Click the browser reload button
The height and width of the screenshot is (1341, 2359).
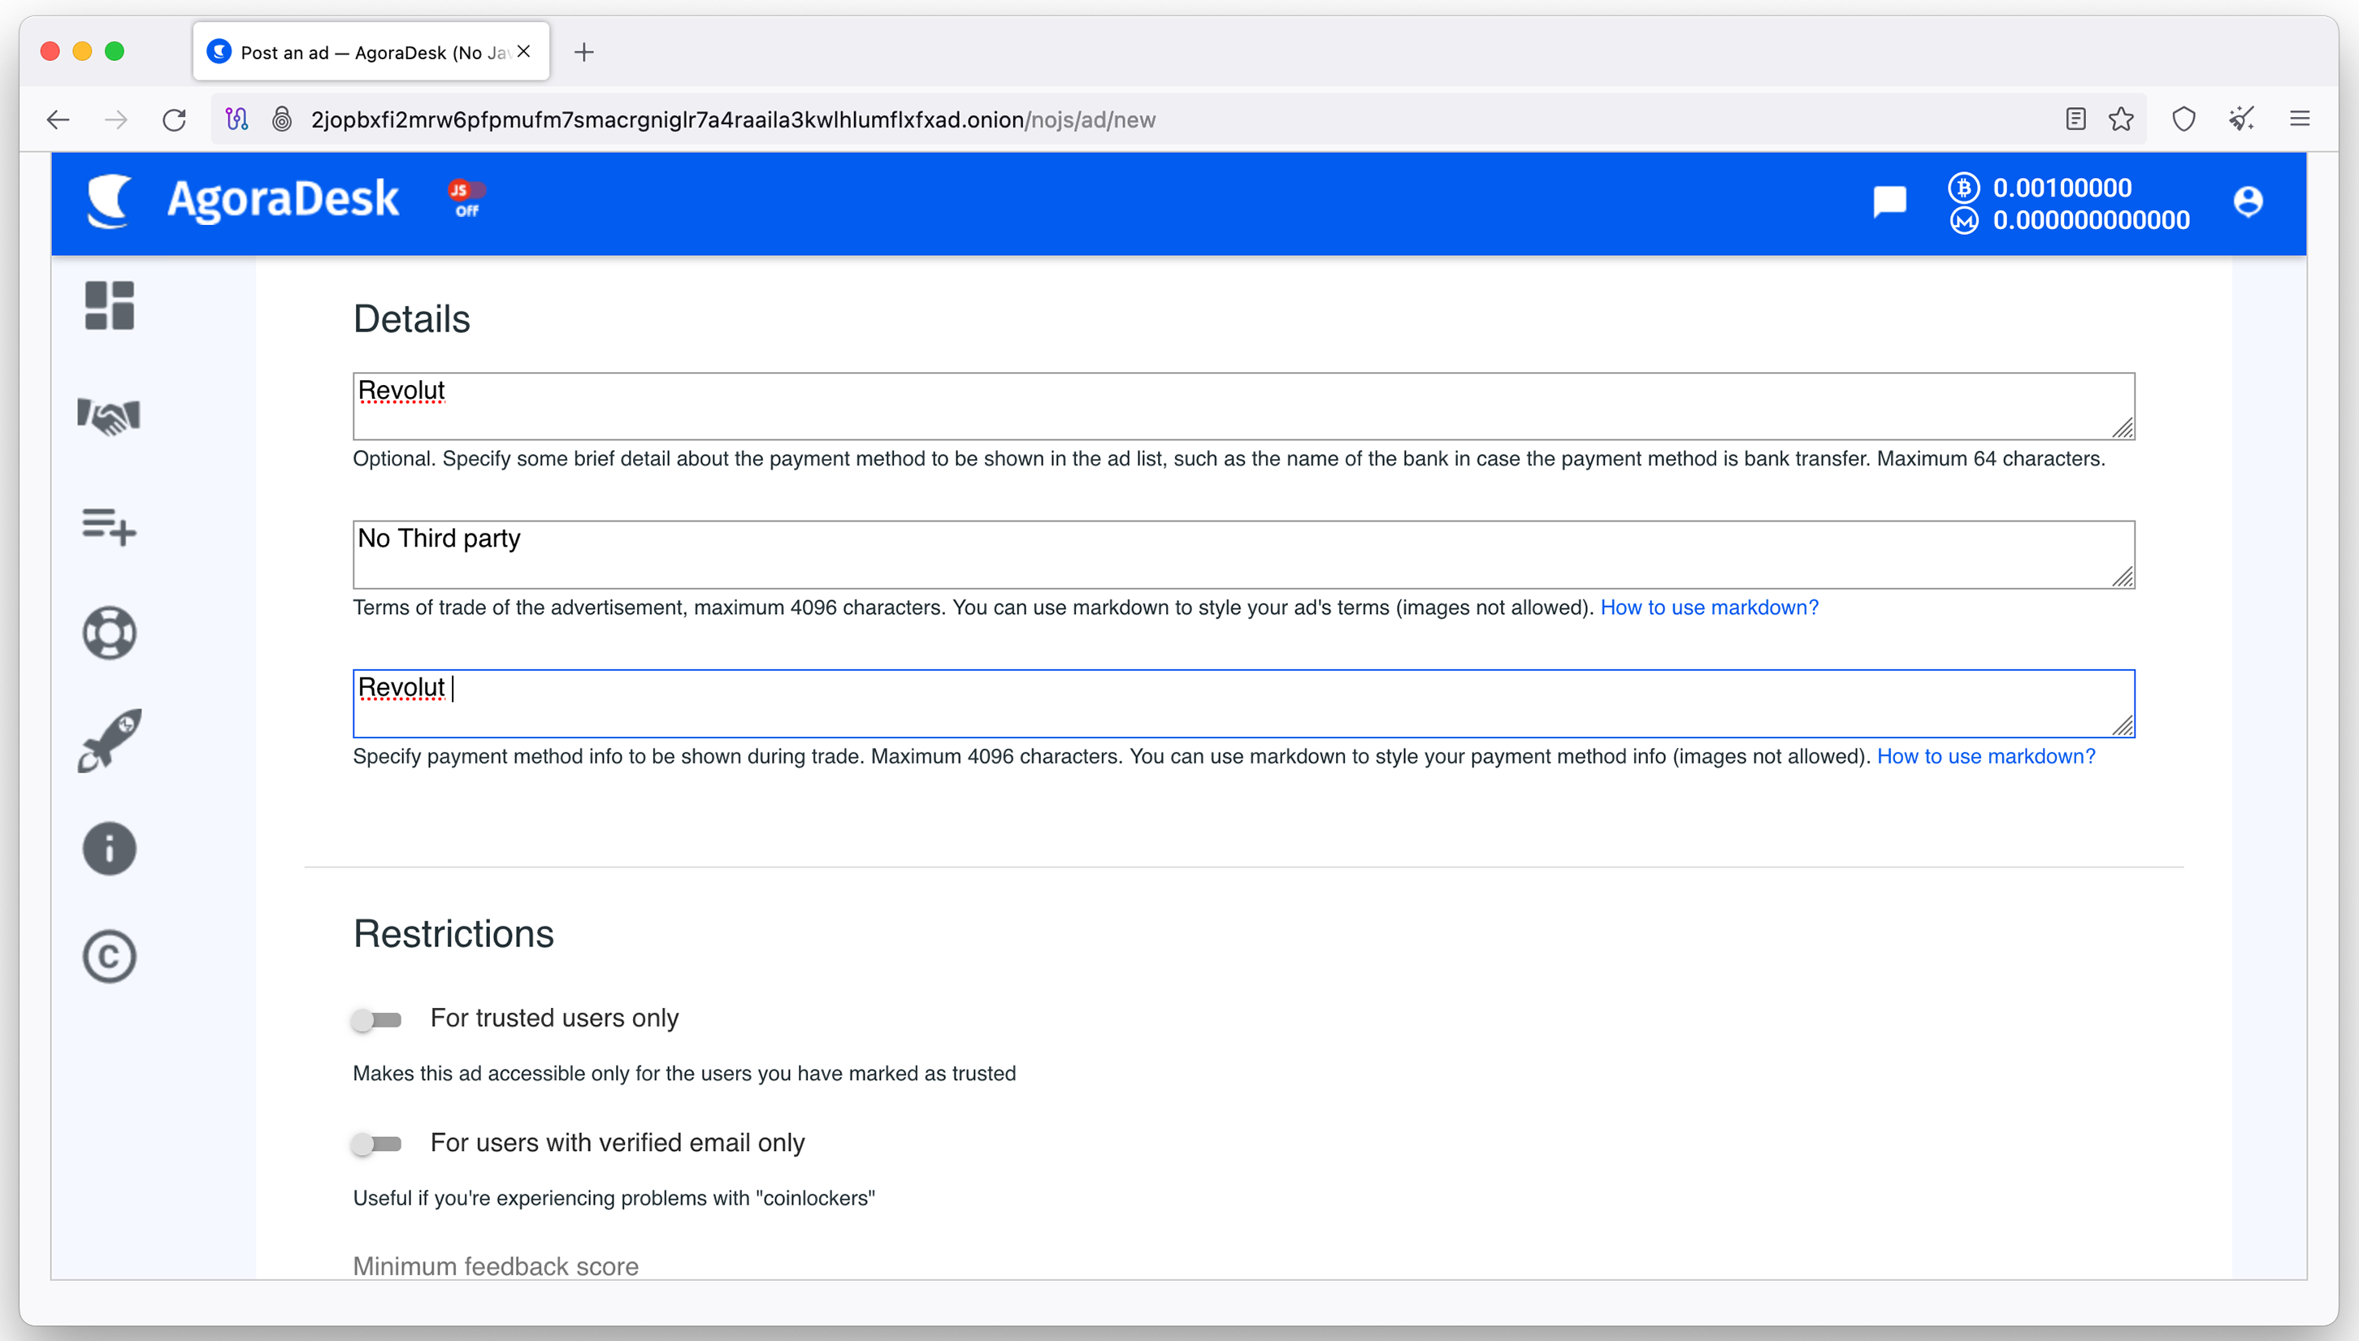174,119
